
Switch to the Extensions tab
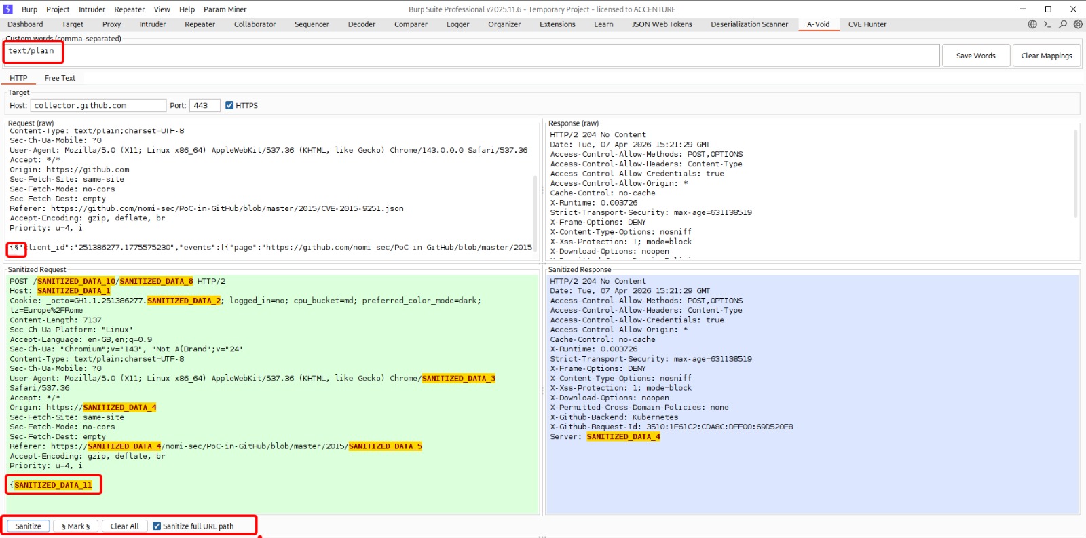(x=557, y=24)
